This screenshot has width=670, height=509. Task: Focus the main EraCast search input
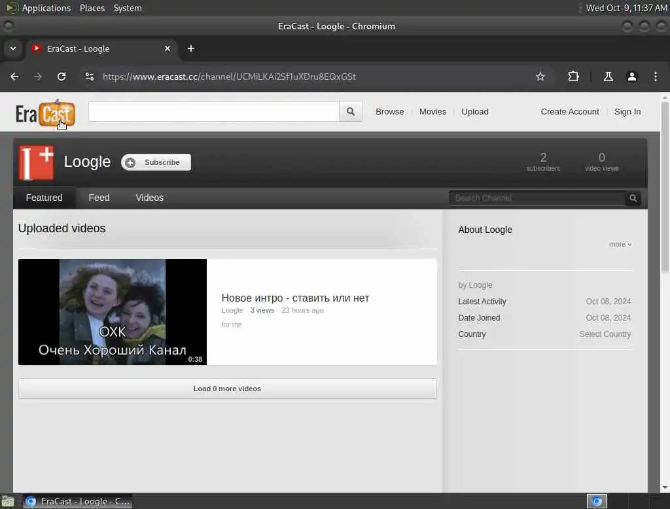pyautogui.click(x=214, y=111)
